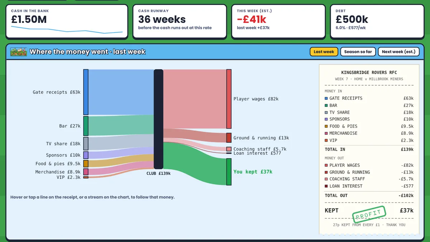
Task: Click the Gate receipts flow stream
Action: click(x=121, y=92)
